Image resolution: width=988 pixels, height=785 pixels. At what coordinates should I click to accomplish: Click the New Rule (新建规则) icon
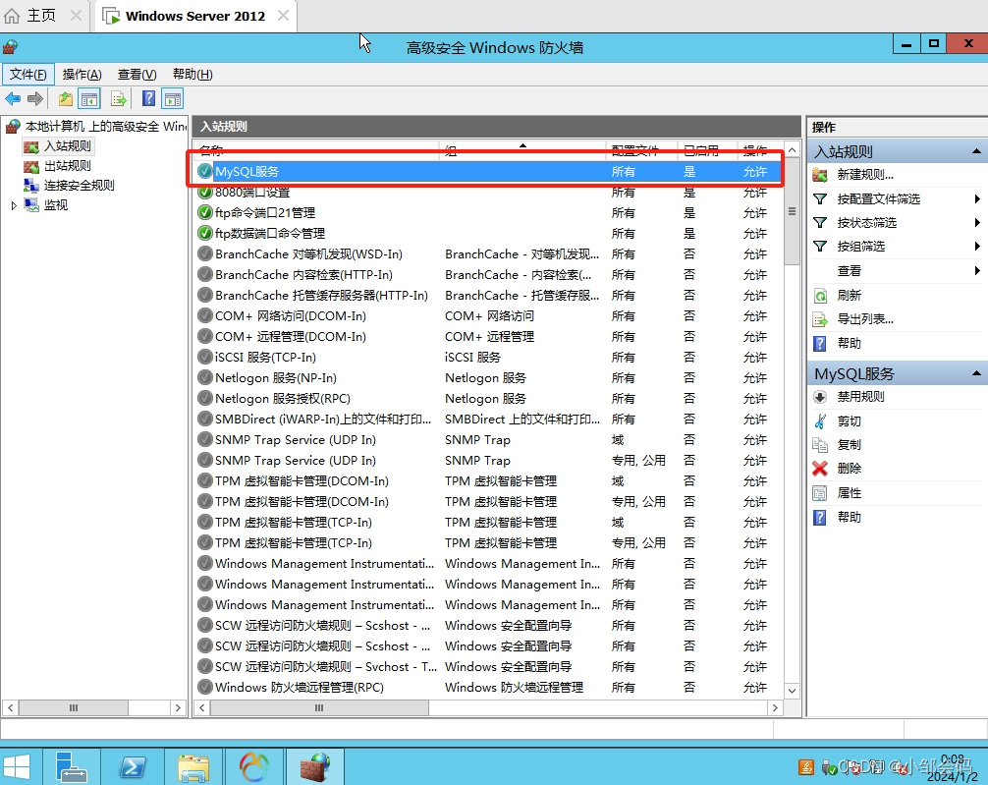pos(820,175)
